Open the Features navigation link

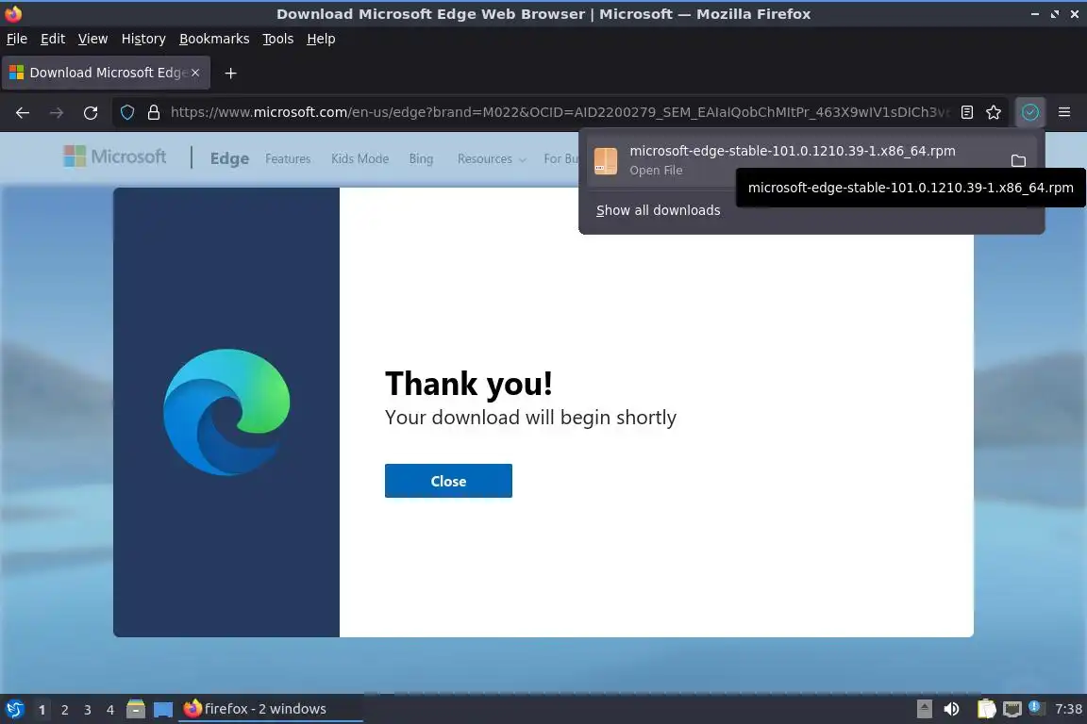point(288,158)
